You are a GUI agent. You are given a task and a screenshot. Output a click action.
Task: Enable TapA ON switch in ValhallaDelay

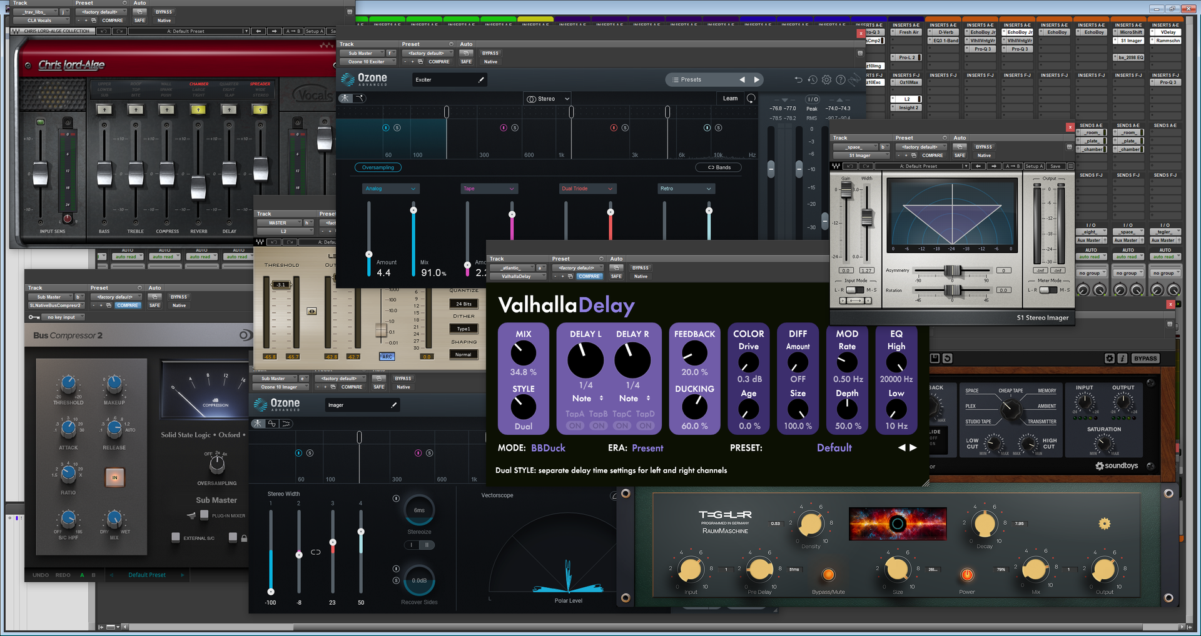tap(575, 425)
